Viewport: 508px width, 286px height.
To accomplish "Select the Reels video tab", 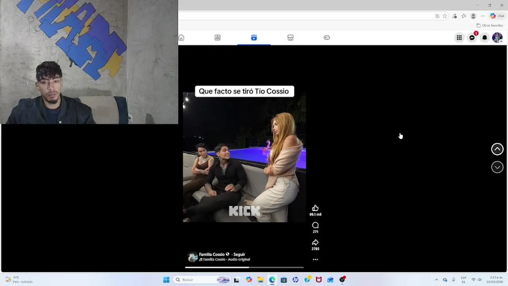I will pyautogui.click(x=254, y=38).
